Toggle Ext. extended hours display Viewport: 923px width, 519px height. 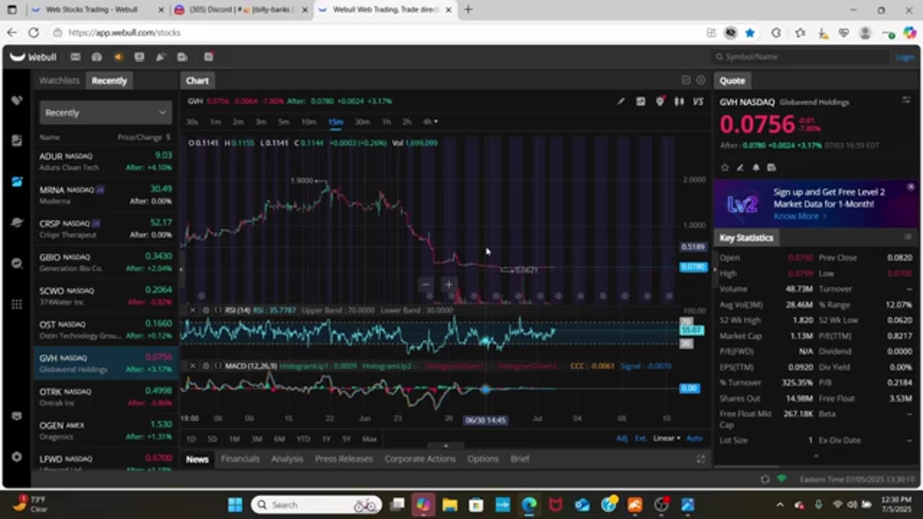point(640,438)
